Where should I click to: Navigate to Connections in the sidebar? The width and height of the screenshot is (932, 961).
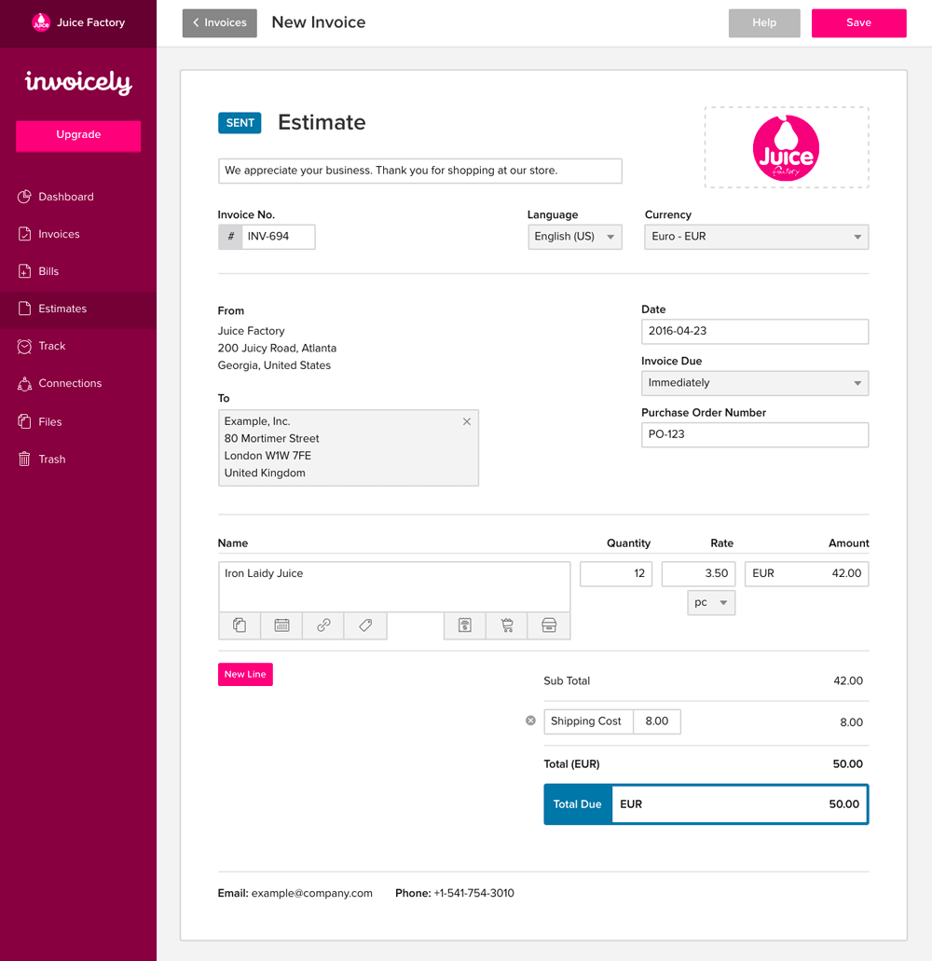click(70, 383)
